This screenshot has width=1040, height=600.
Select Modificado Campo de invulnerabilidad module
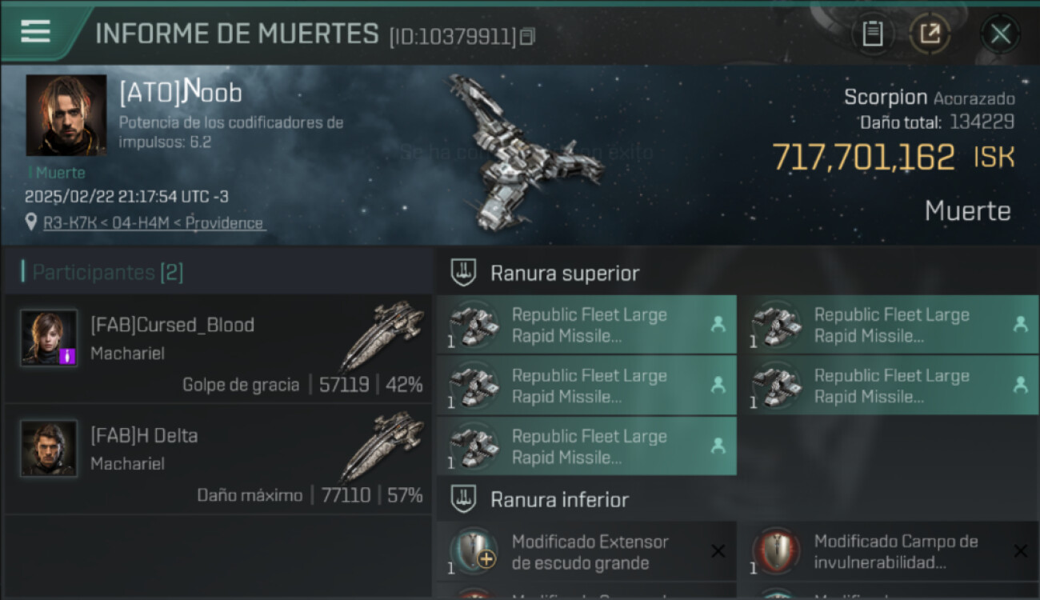888,552
